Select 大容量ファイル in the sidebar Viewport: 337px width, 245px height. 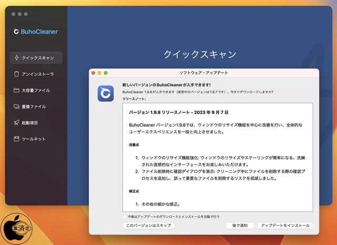click(x=36, y=90)
